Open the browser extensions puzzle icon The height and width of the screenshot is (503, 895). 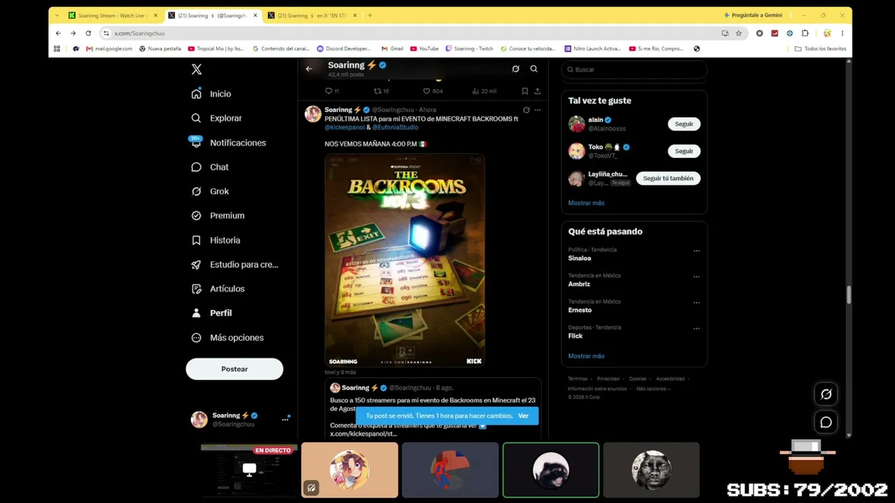click(805, 33)
